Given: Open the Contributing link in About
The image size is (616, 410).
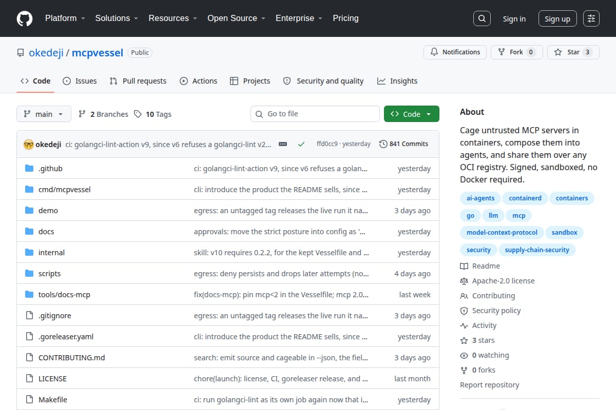Looking at the screenshot, I should pos(488,296).
